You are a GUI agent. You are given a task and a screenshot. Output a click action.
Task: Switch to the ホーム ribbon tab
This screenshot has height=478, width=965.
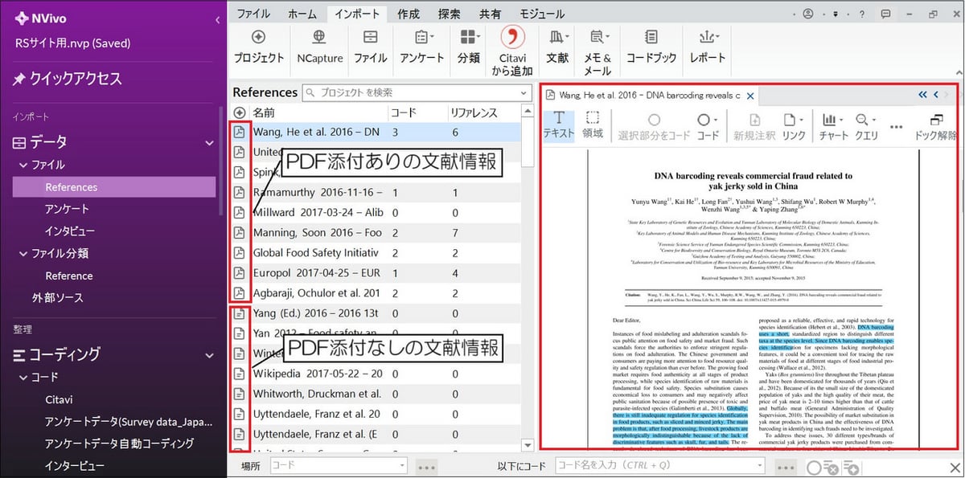pyautogui.click(x=302, y=13)
